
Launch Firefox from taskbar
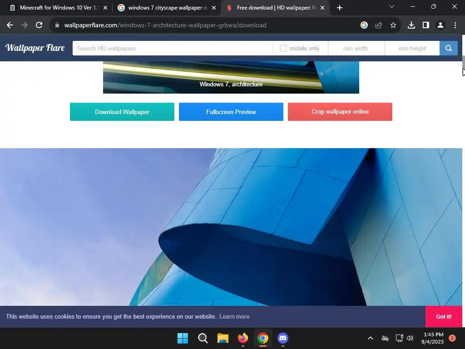(x=243, y=338)
